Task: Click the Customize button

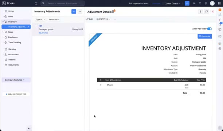Action: coord(205,36)
